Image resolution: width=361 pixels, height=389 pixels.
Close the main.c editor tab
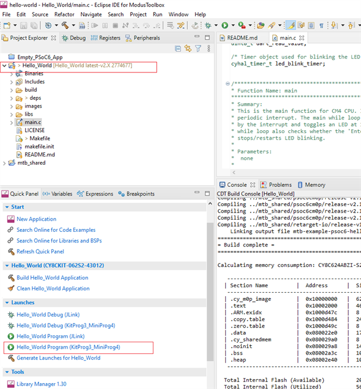click(302, 38)
